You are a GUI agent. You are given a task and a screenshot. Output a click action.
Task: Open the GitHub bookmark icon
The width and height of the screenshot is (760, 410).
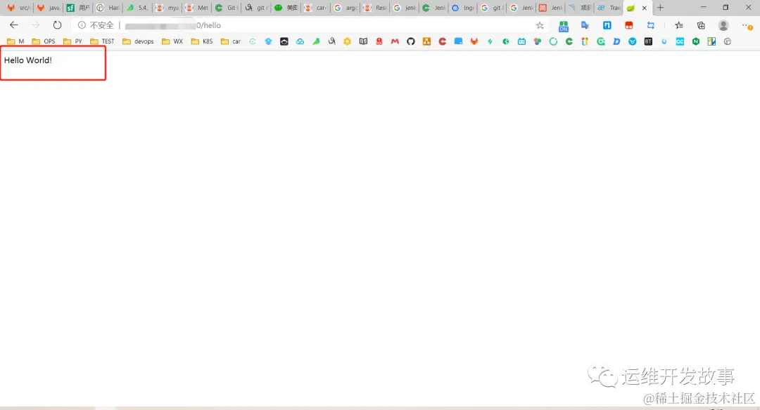[x=410, y=41]
